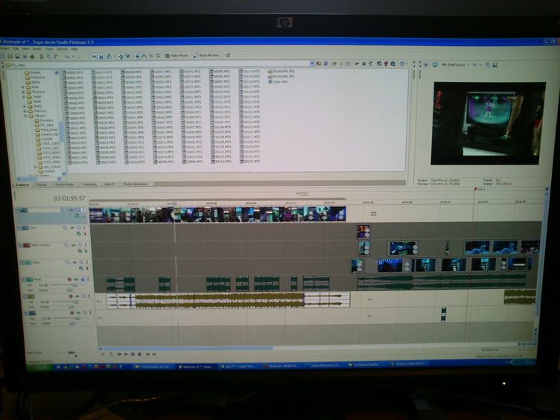Minimize the Video Overlay track header
Viewport: 560px width, 420px height.
click(x=20, y=245)
